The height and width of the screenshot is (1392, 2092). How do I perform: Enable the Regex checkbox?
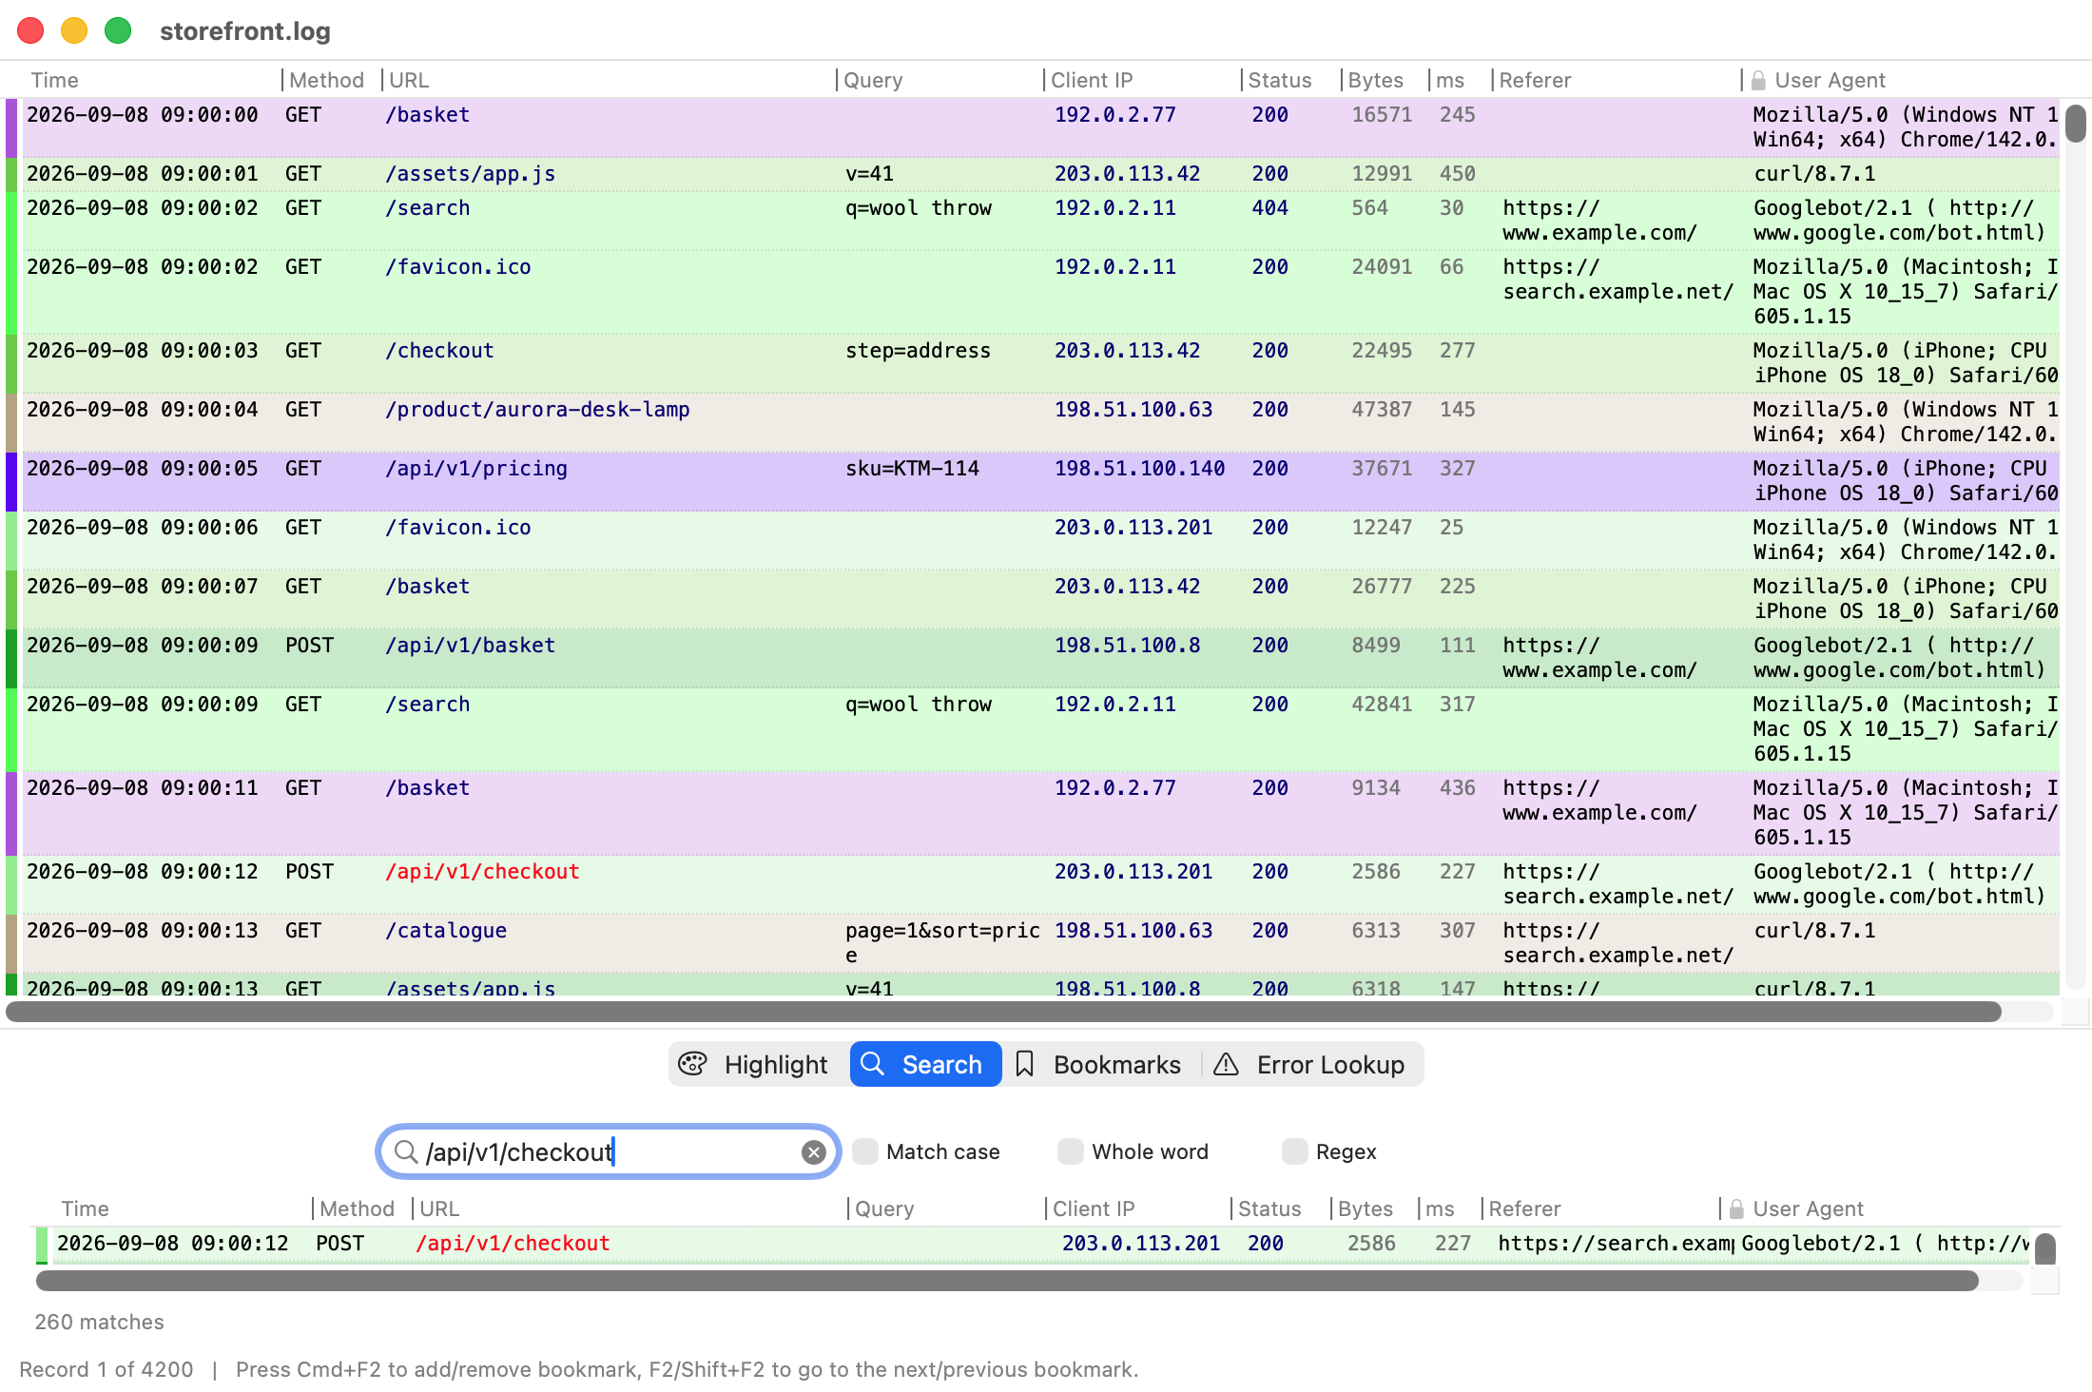1294,1151
